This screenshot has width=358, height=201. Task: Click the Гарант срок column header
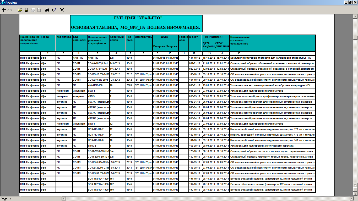183,43
